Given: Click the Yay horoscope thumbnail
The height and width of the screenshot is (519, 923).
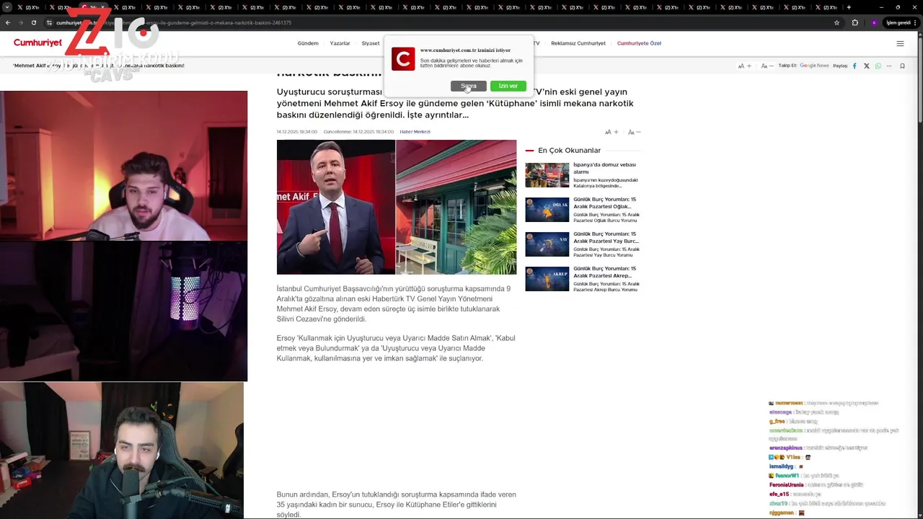Looking at the screenshot, I should (x=547, y=244).
